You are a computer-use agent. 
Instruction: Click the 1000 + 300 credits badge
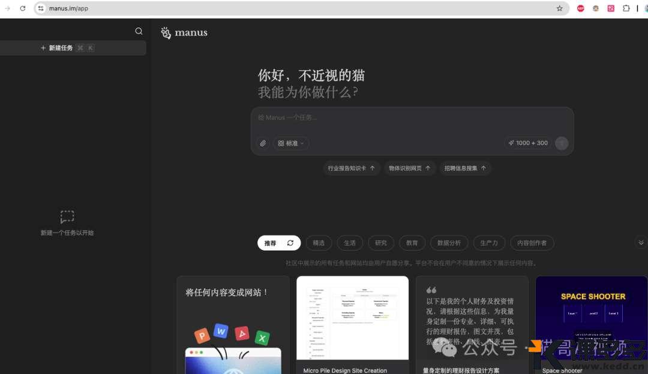(x=528, y=143)
